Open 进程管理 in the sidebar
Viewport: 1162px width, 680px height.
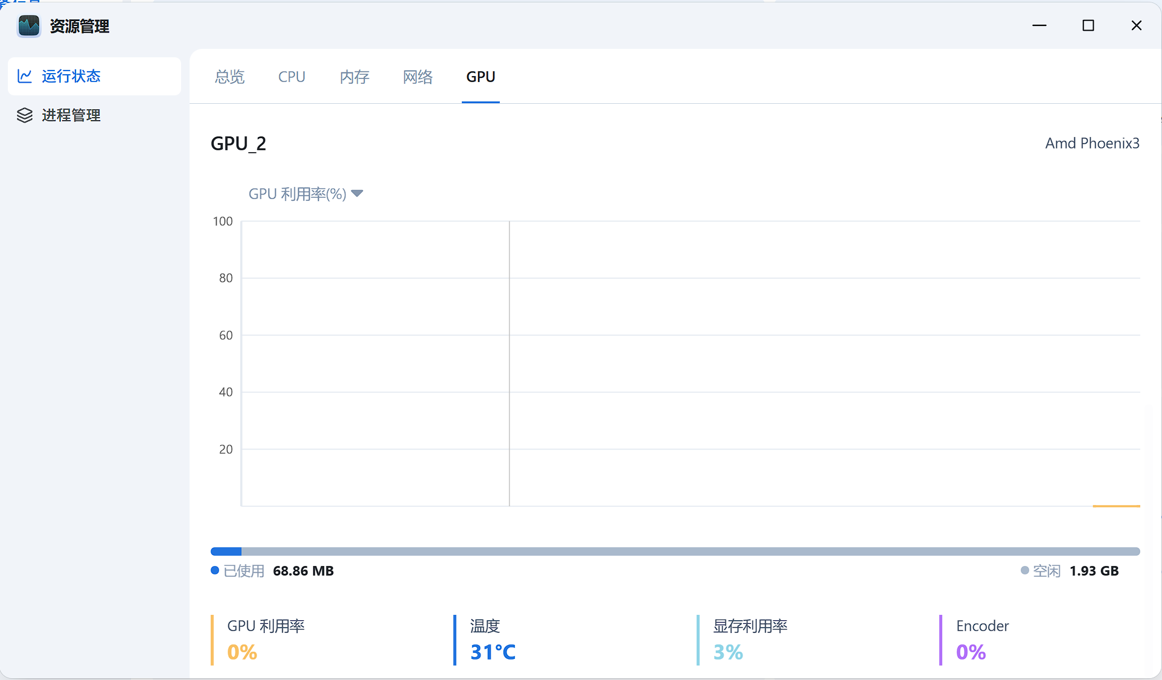[71, 115]
